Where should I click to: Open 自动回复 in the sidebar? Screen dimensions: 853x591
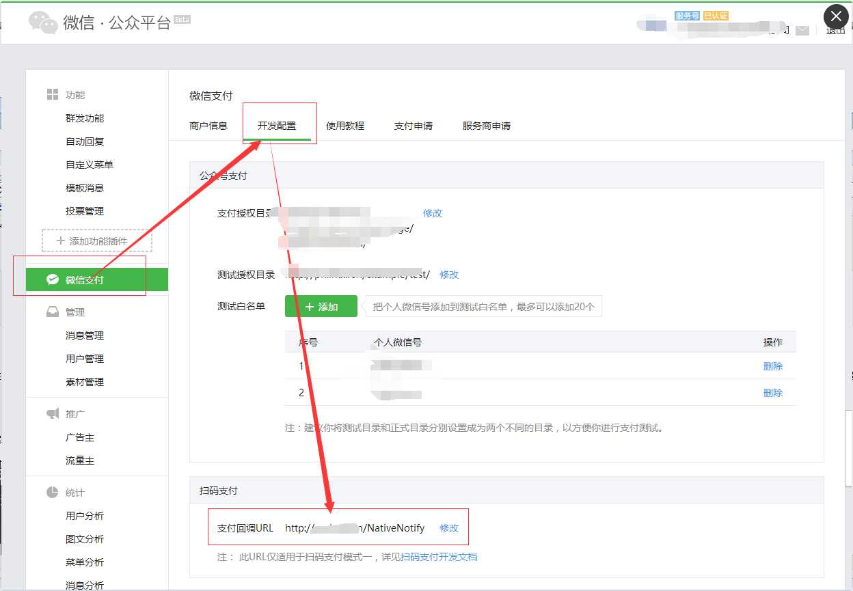[x=85, y=141]
